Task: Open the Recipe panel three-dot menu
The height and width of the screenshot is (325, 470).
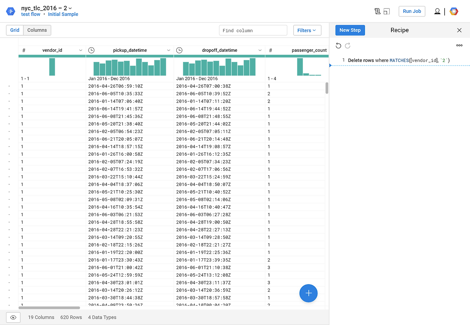Action: click(459, 45)
